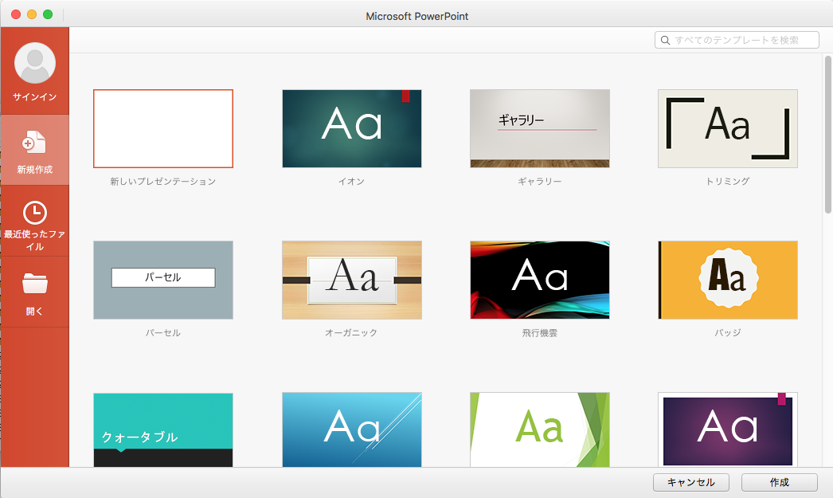
Task: Select the クォータブル teal template thumbnail
Action: [163, 430]
